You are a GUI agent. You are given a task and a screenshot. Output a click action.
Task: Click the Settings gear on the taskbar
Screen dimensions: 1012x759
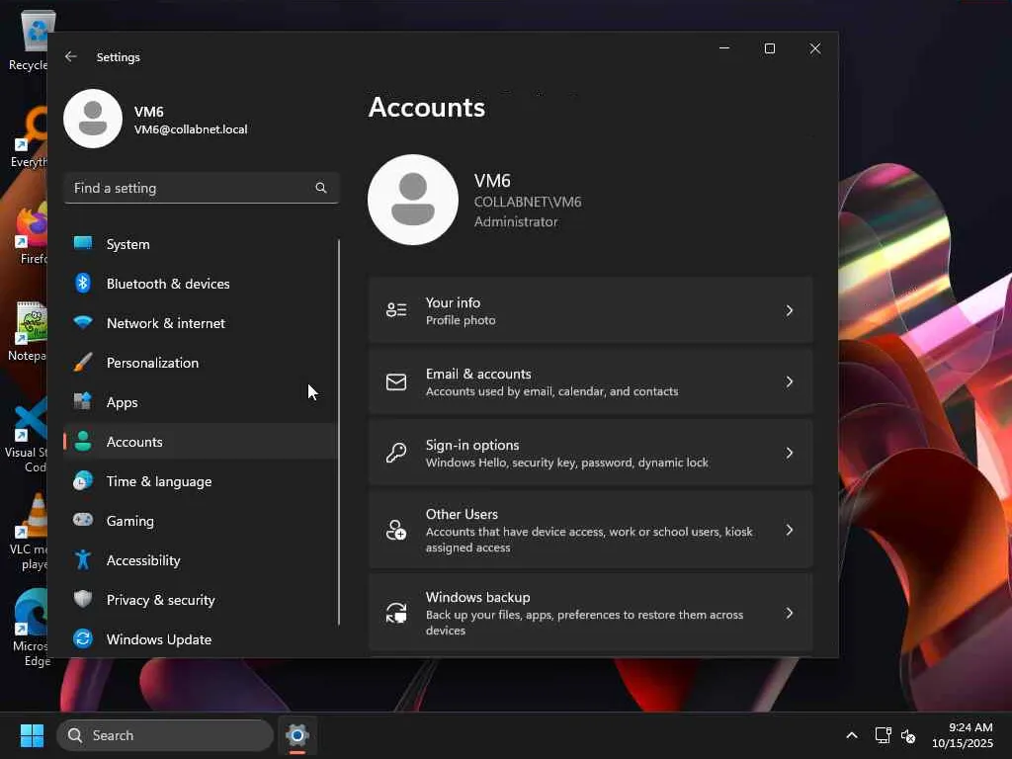click(297, 735)
